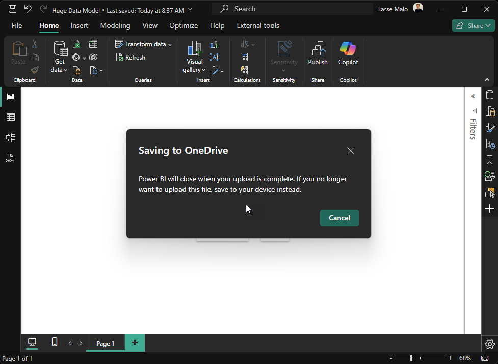This screenshot has height=364, width=498.
Task: Go to the previous page arrow
Action: tap(70, 343)
